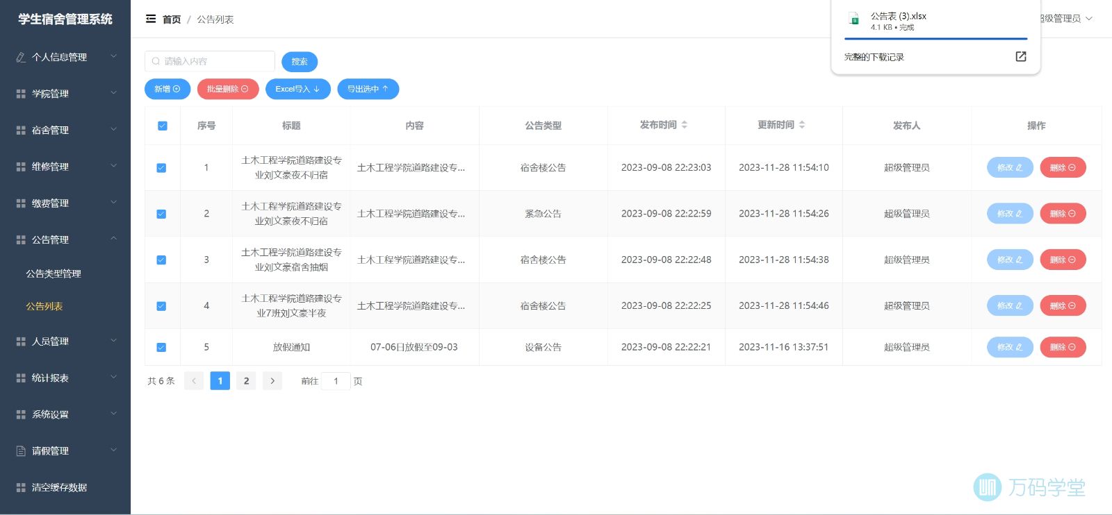Select page 1 in pagination
The image size is (1112, 515).
click(x=220, y=381)
